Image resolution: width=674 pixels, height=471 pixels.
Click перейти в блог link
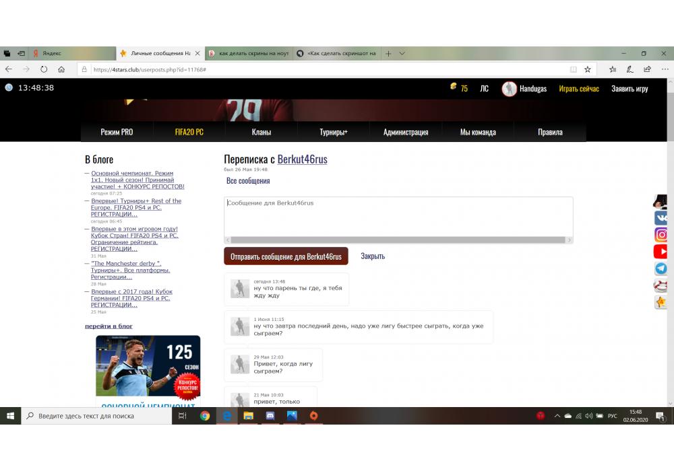109,326
